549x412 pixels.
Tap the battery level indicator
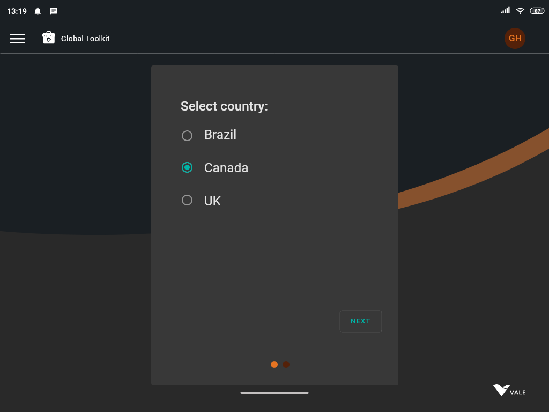pyautogui.click(x=537, y=11)
